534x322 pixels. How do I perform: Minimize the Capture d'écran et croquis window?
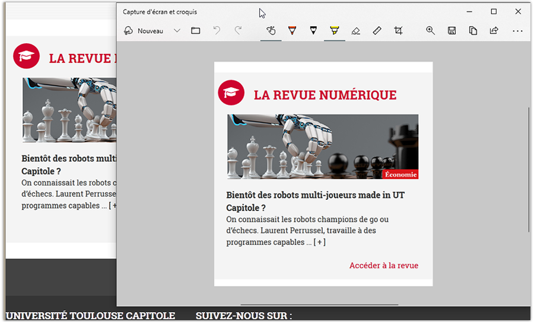tap(469, 12)
